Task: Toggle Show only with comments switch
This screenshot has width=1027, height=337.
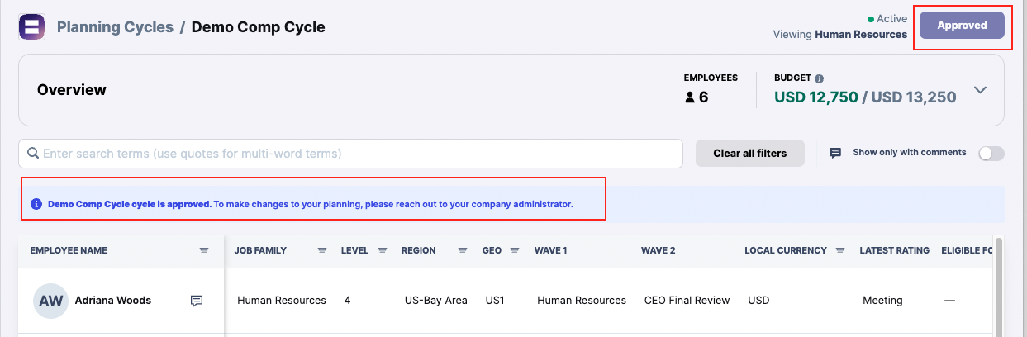Action: [x=991, y=154]
